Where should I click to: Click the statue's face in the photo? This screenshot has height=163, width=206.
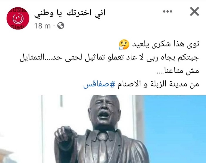(x=104, y=112)
